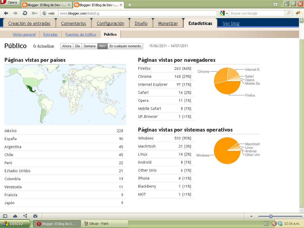
Task: Click the Actualizar link
Action: point(45,46)
